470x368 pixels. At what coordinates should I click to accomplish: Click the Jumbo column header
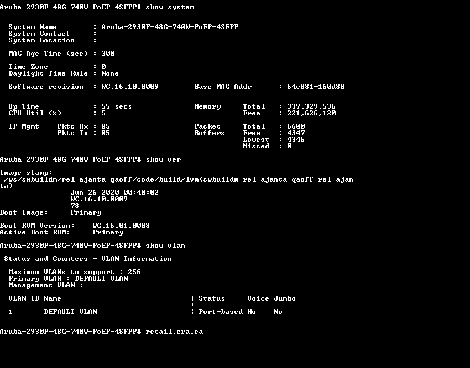(x=285, y=298)
